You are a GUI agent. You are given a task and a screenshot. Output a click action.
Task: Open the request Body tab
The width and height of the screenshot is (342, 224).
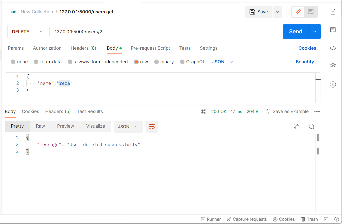114,48
